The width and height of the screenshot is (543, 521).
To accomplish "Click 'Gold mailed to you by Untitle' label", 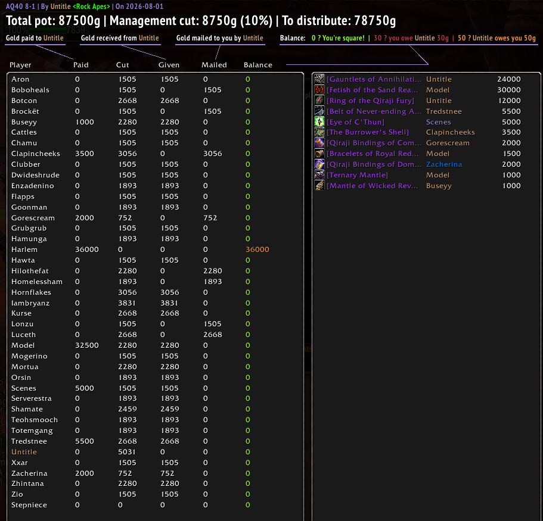I will (220, 38).
